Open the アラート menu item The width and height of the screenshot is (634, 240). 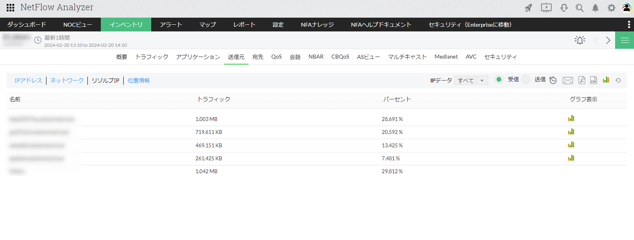coord(171,24)
